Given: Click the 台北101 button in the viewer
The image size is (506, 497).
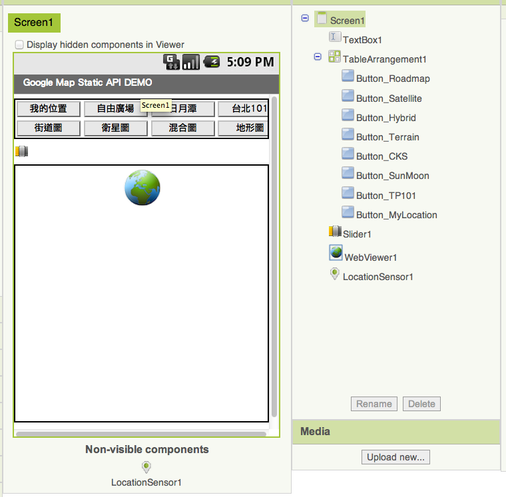Looking at the screenshot, I should pyautogui.click(x=243, y=108).
